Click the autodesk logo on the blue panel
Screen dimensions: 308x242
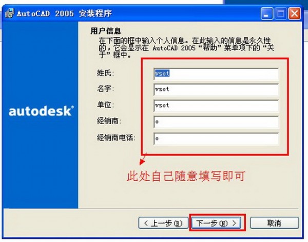pyautogui.click(x=41, y=111)
